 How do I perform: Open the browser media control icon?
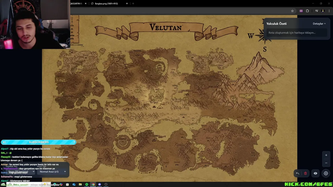click(x=317, y=11)
